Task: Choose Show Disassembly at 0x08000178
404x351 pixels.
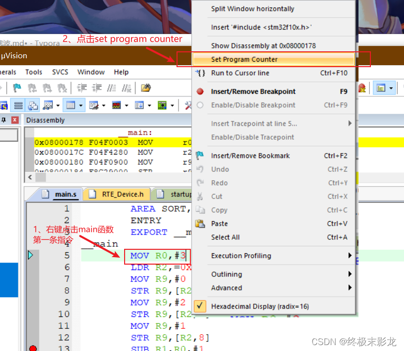Action: pos(273,46)
